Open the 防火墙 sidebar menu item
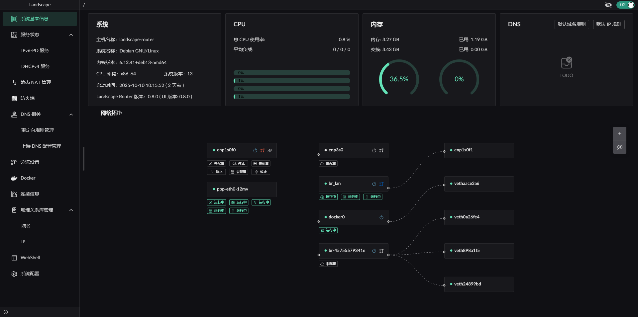 click(x=28, y=98)
